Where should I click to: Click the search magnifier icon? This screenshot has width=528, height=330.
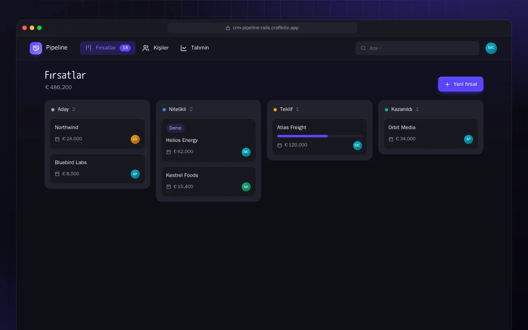tap(363, 48)
